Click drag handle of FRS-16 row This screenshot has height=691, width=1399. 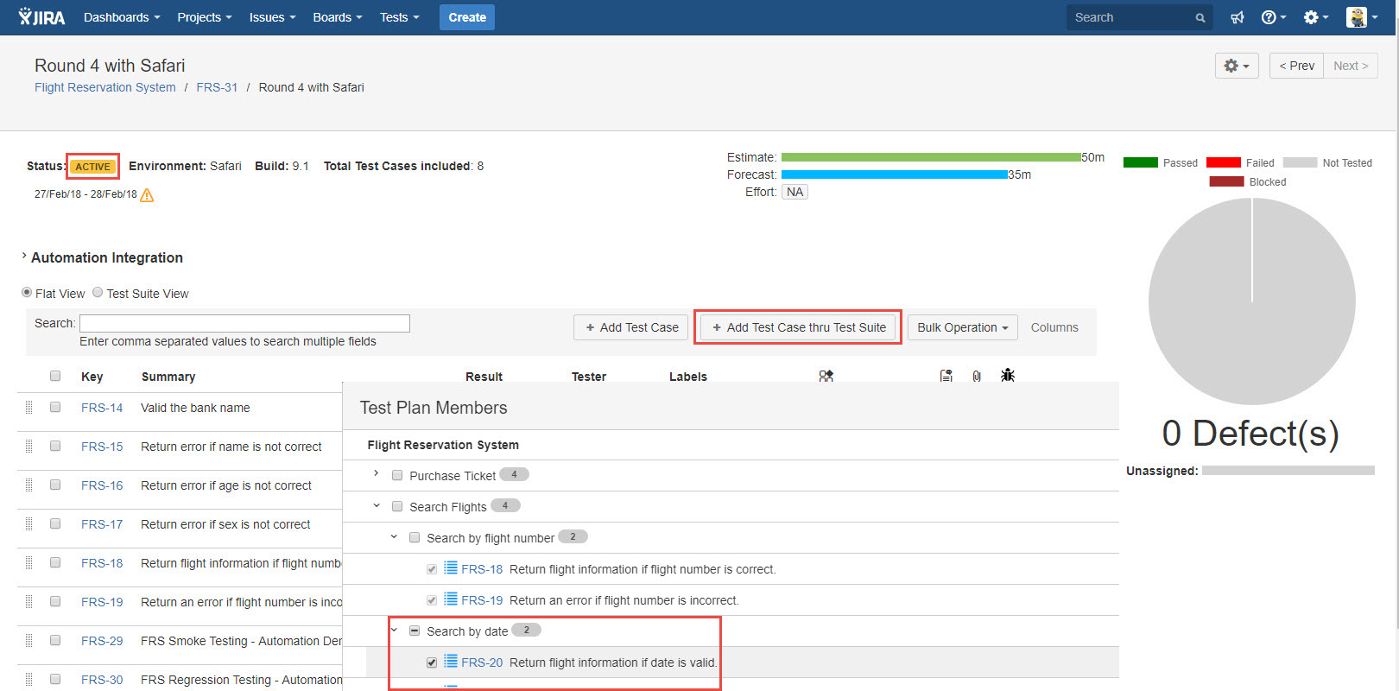coord(28,485)
